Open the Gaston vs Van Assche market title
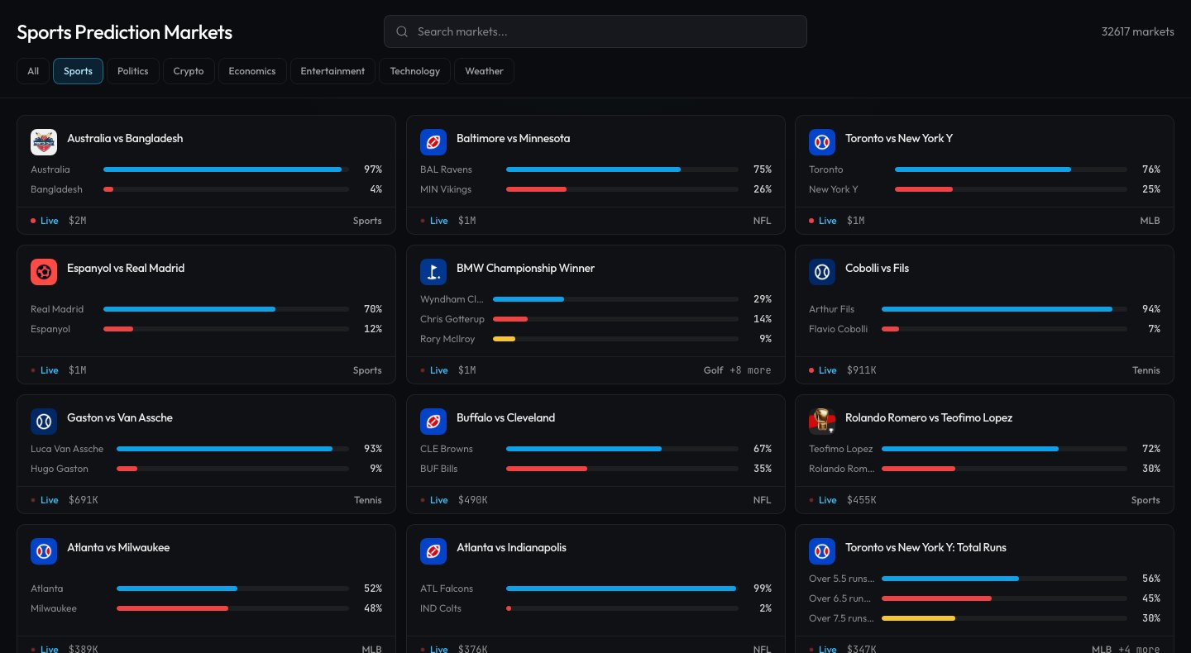Screen dimensions: 1191x653 120,417
